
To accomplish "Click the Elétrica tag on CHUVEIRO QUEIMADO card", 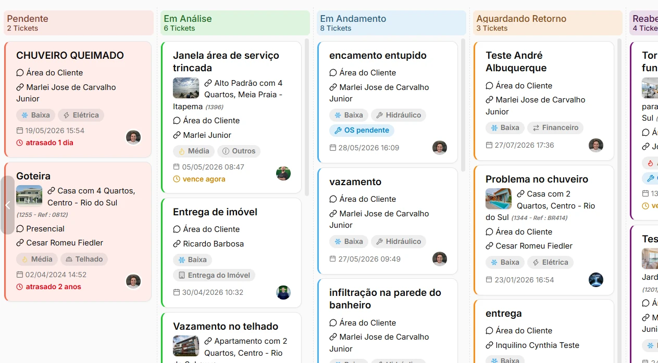I will coord(81,115).
